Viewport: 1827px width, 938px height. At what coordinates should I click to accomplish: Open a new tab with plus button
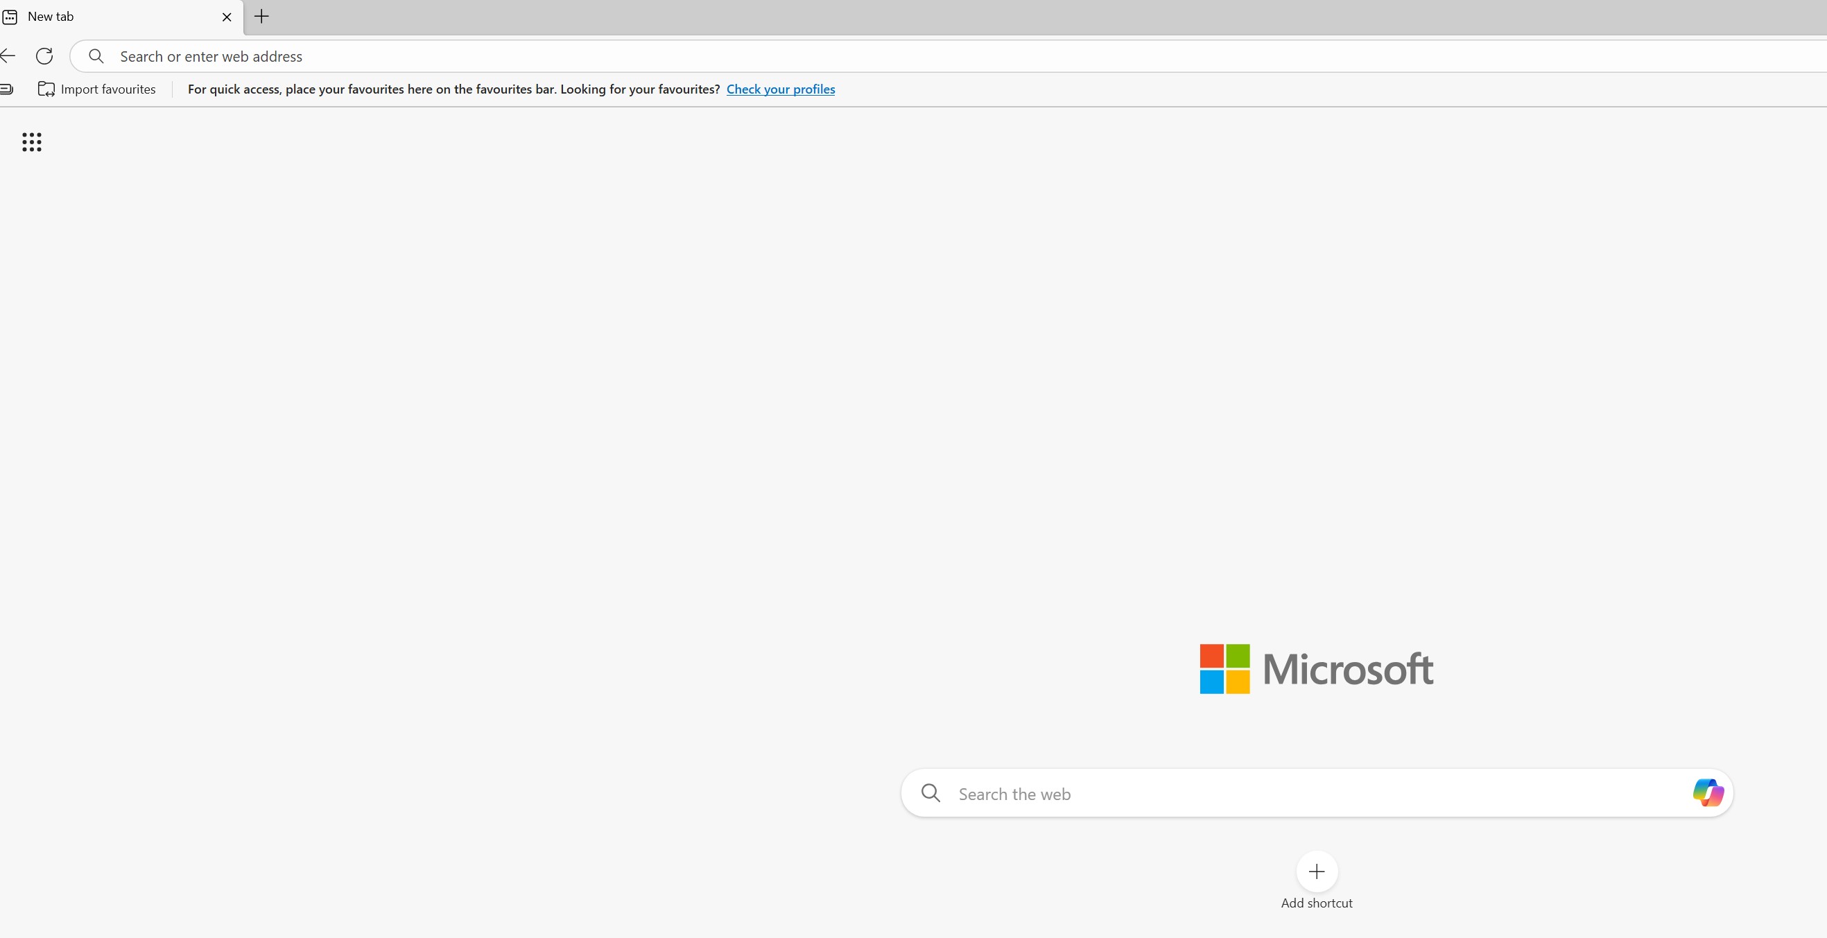coord(261,17)
